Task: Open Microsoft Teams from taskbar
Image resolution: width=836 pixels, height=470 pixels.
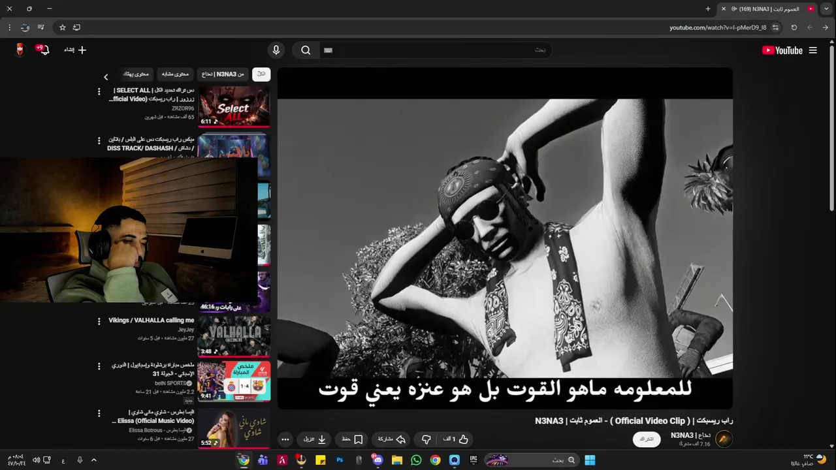Action: [x=263, y=460]
